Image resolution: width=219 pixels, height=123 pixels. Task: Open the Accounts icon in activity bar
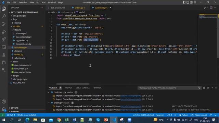coord(4,101)
